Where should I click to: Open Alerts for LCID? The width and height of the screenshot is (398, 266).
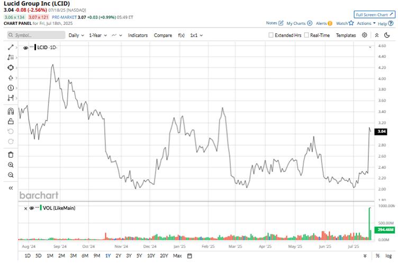pyautogui.click(x=324, y=23)
